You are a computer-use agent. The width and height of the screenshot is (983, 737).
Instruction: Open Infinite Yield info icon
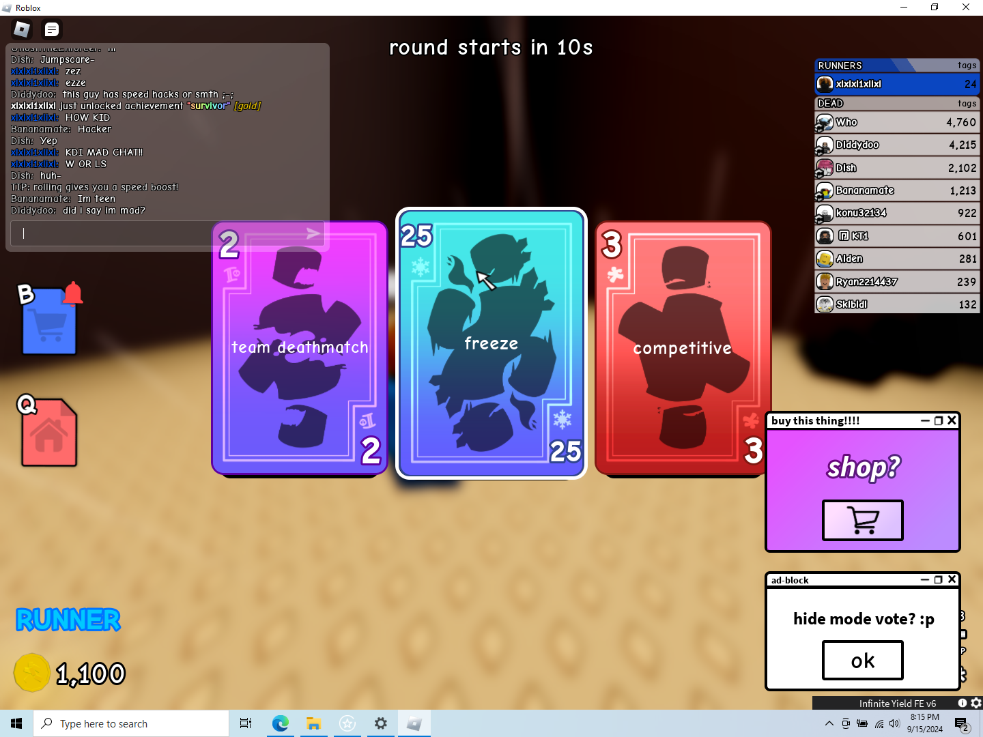pos(963,703)
